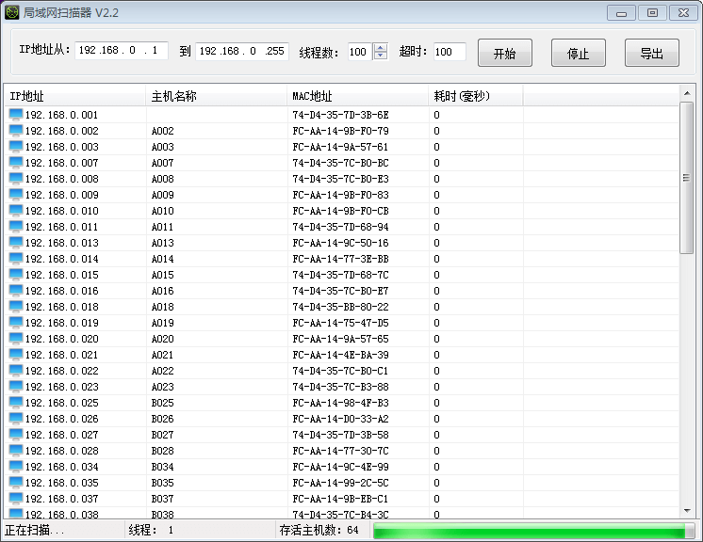This screenshot has width=703, height=542.
Task: Click 导出 to export results
Action: click(x=651, y=54)
